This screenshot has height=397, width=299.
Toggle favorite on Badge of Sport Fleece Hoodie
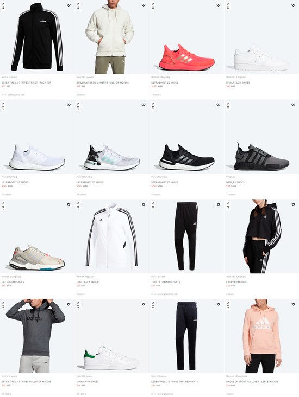click(x=293, y=304)
